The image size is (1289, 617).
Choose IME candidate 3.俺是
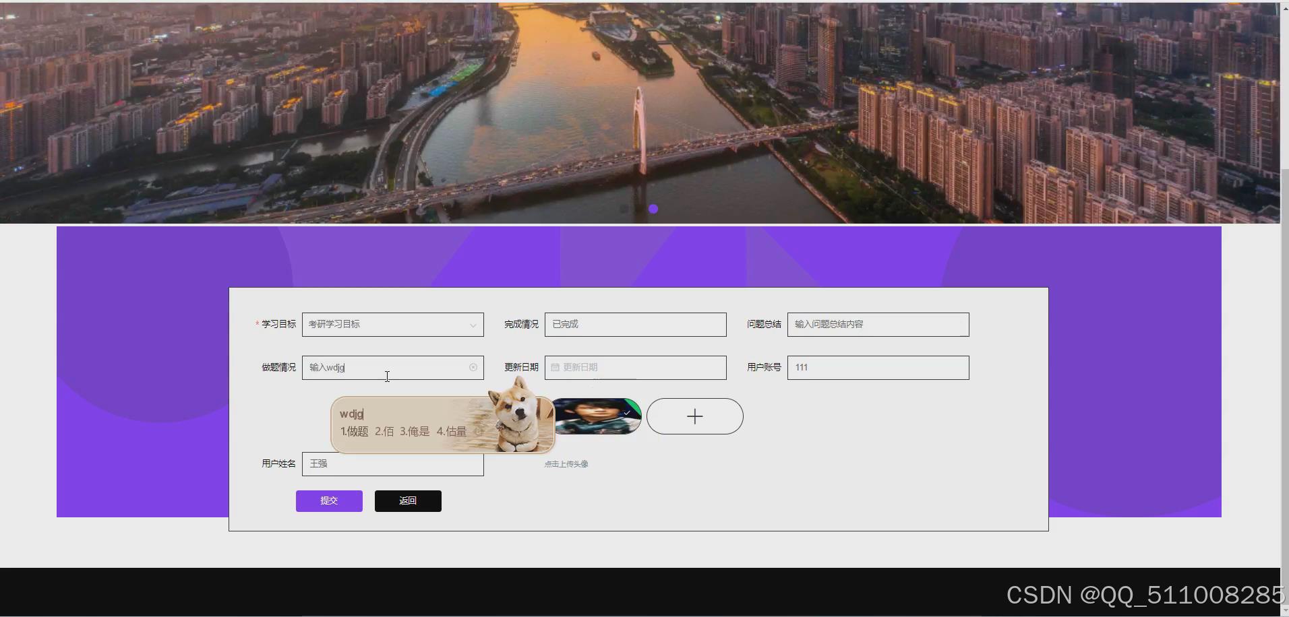pos(415,432)
